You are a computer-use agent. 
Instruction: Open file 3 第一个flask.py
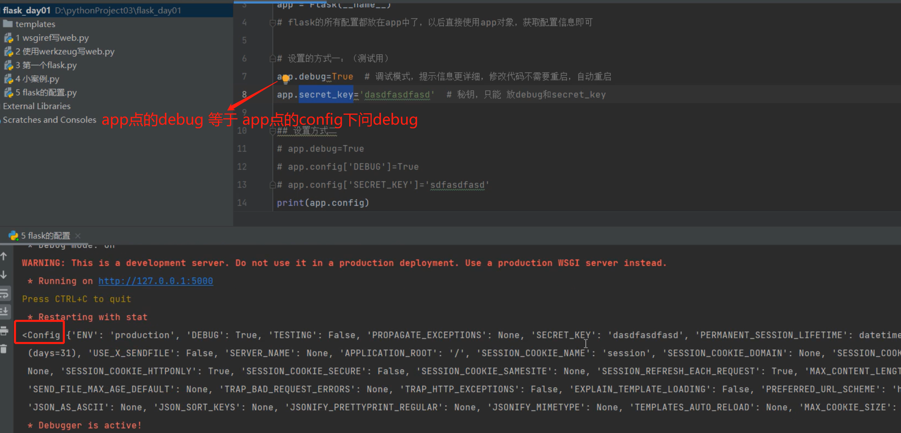(46, 65)
